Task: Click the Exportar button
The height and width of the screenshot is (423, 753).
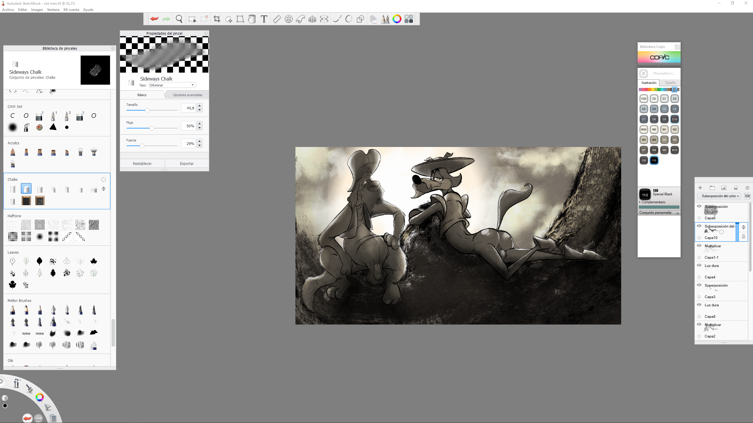Action: [187, 164]
